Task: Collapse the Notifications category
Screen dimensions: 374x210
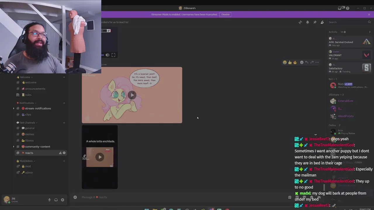Action: (x=26, y=103)
